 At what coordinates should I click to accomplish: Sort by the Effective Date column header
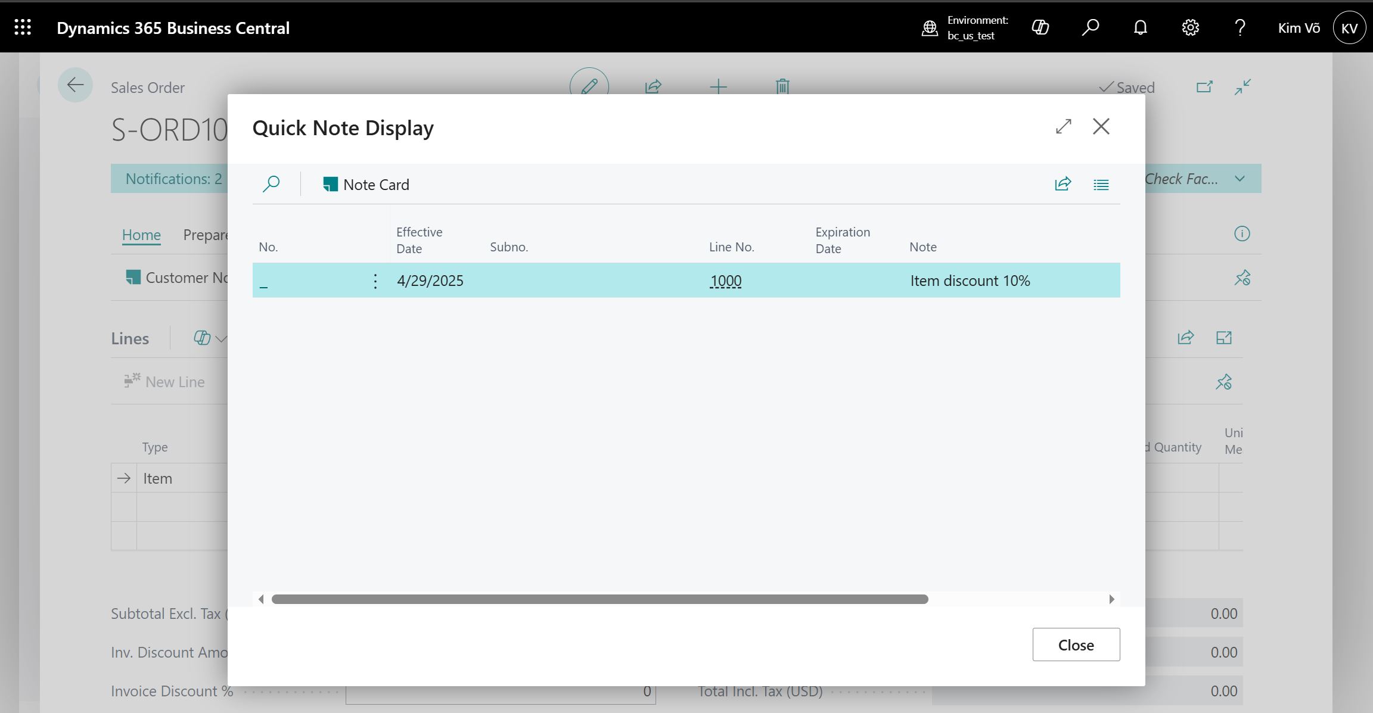(420, 240)
